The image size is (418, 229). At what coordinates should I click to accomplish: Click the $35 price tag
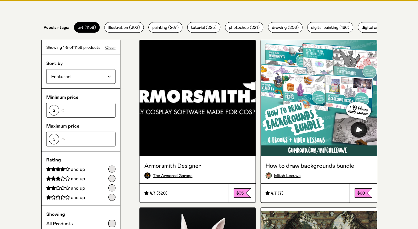tap(242, 193)
